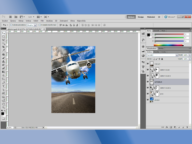Launch Bridge from the application bar
192x144 pixels.
[x=11, y=16]
